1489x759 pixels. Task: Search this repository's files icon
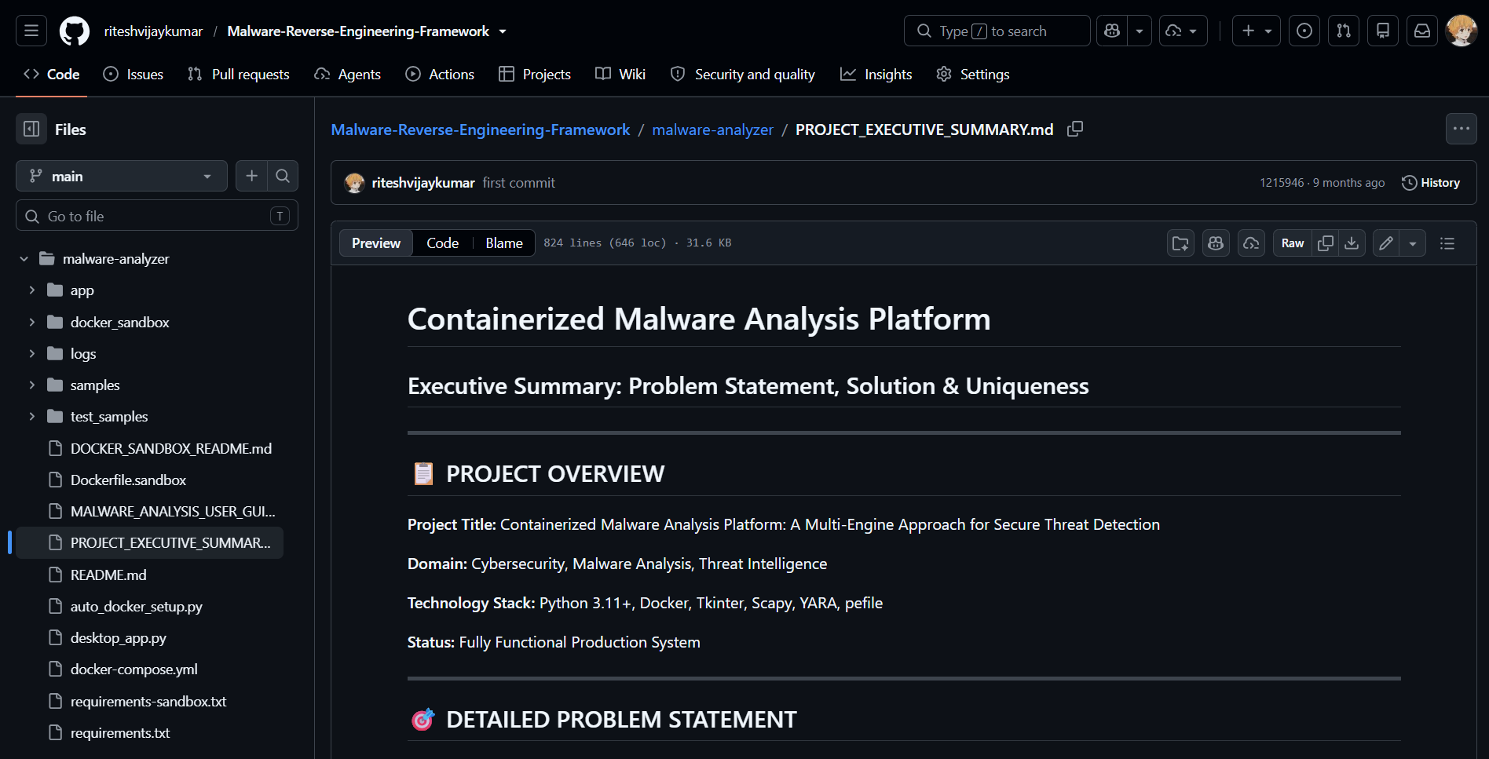pyautogui.click(x=283, y=176)
